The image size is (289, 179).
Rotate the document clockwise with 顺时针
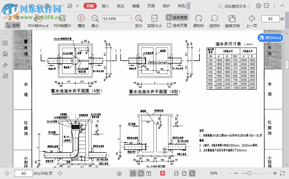[198, 22]
